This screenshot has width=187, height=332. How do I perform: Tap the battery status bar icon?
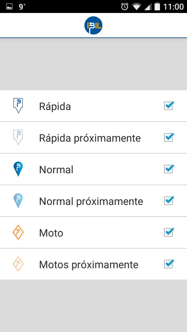coord(157,6)
